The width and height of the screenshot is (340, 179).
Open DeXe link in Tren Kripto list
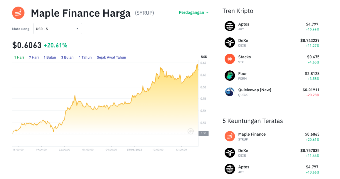[243, 40]
